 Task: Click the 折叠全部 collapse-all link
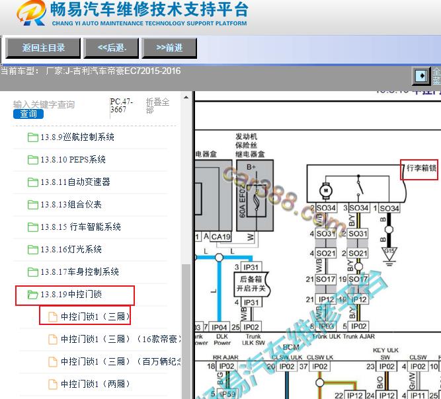[157, 106]
